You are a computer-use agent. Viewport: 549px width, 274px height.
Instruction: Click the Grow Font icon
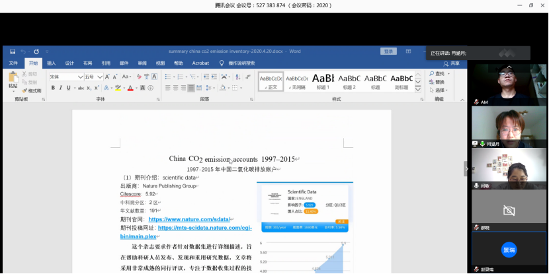click(x=108, y=77)
